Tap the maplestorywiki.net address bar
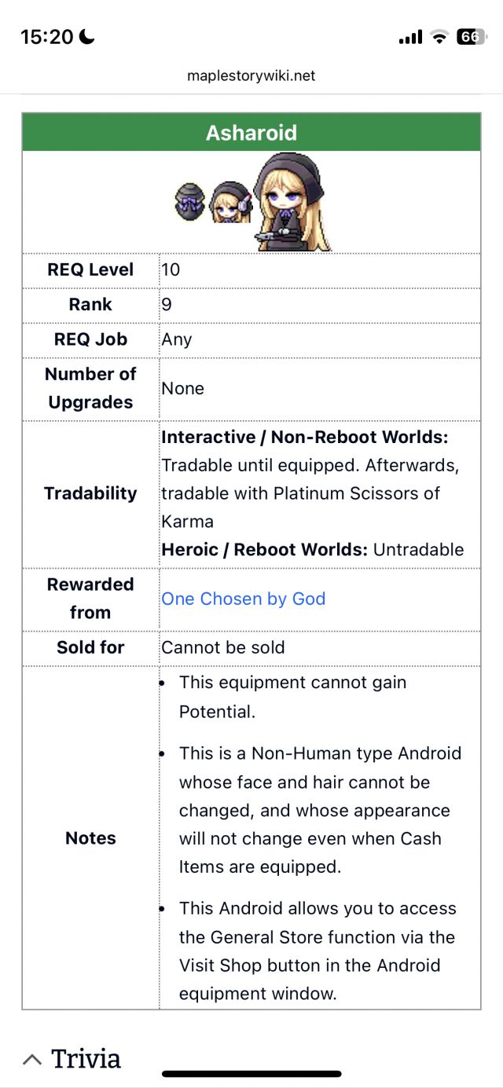 [251, 76]
